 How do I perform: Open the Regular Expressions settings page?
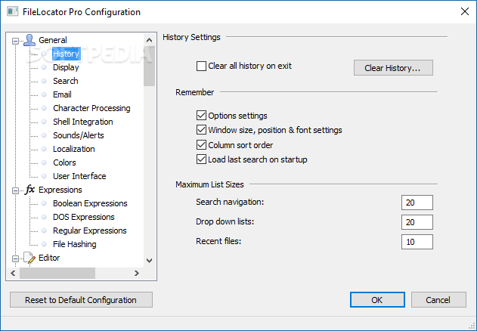(x=89, y=230)
